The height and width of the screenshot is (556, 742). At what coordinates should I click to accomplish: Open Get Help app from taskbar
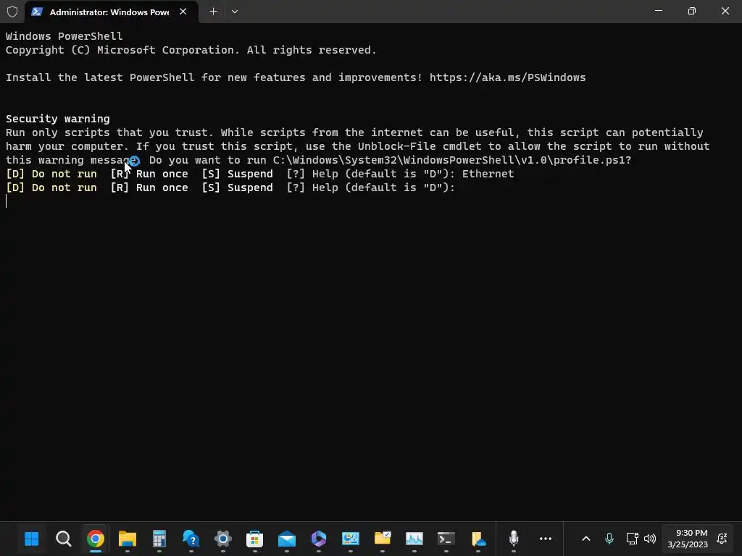pyautogui.click(x=191, y=539)
